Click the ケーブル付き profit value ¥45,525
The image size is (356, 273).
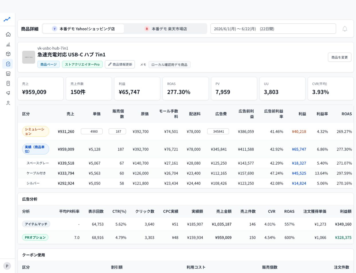[299, 173]
